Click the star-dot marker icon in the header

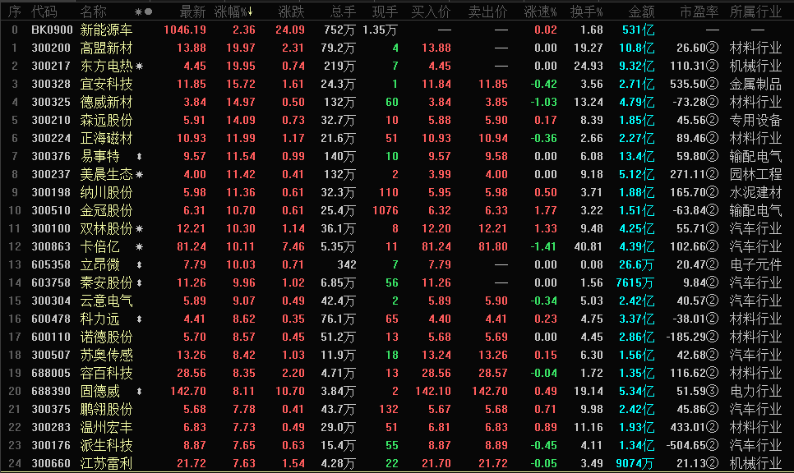(x=143, y=11)
